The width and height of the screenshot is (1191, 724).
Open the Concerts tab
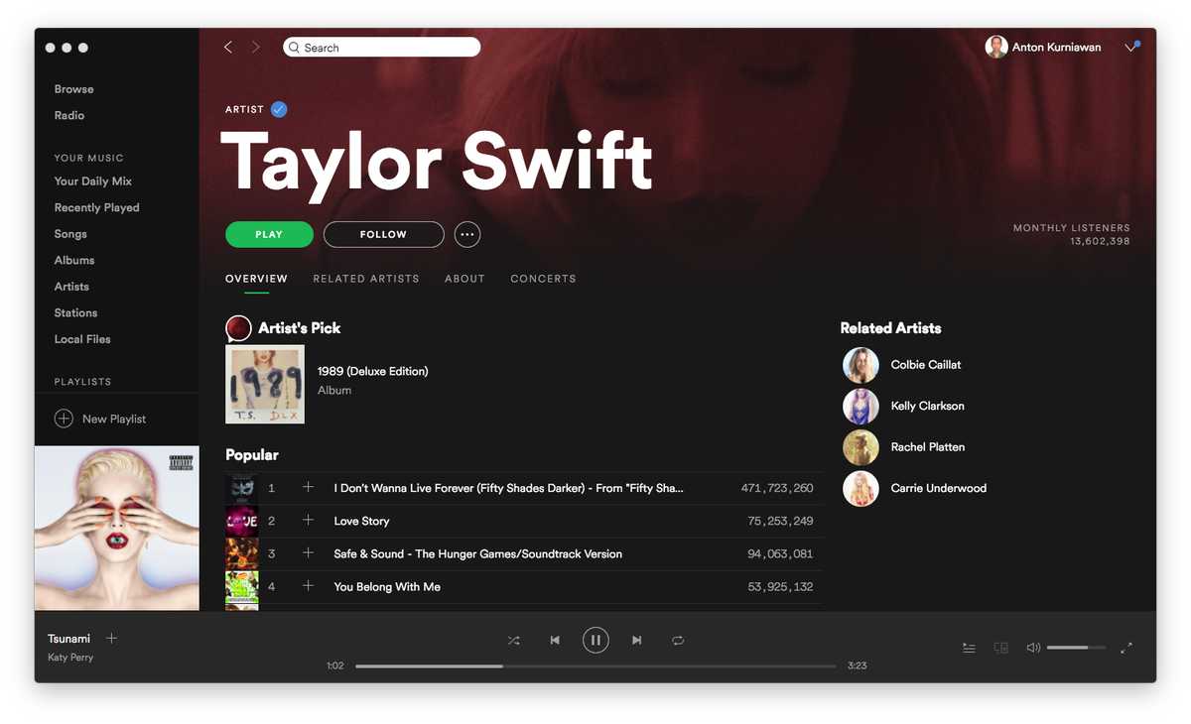tap(543, 279)
